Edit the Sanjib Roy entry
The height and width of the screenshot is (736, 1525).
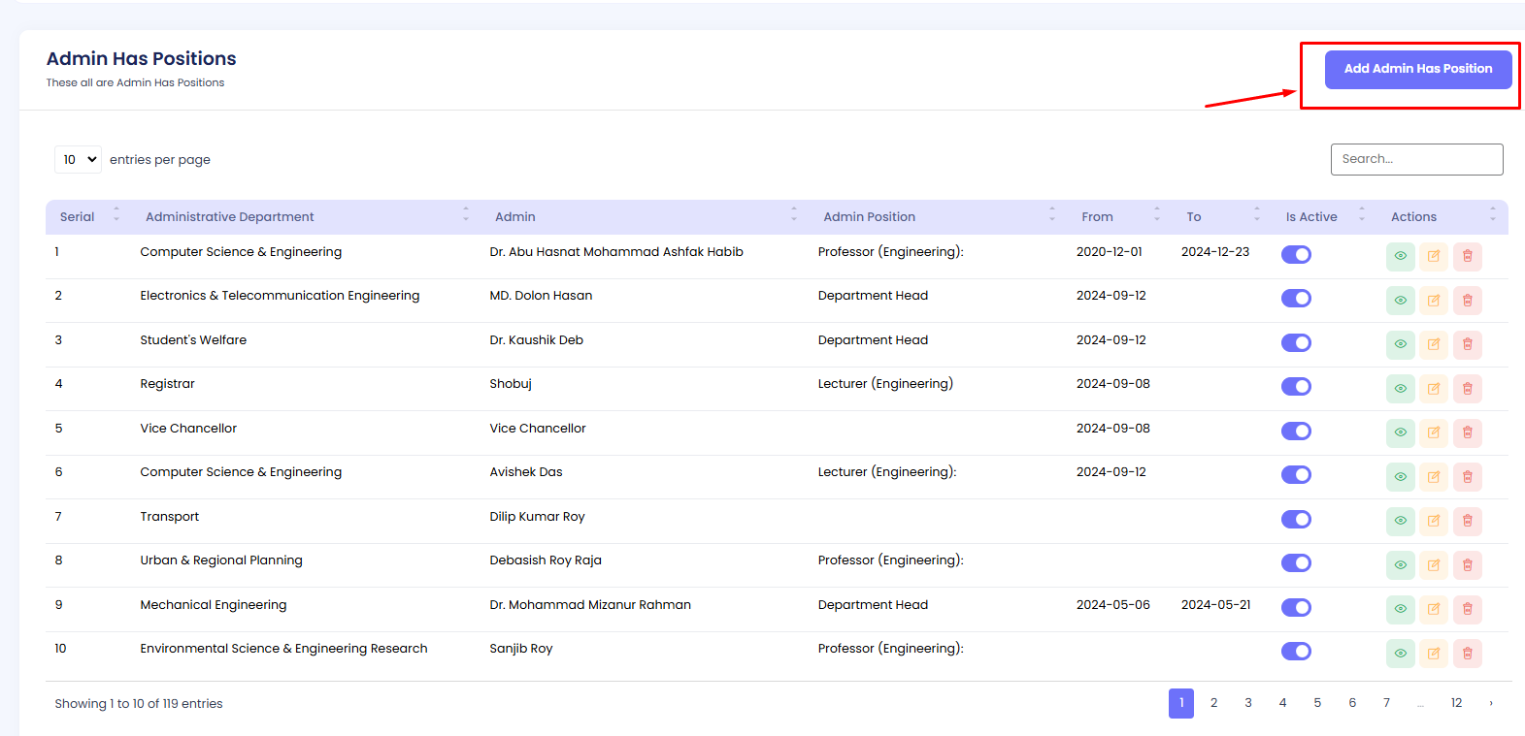[x=1434, y=654]
